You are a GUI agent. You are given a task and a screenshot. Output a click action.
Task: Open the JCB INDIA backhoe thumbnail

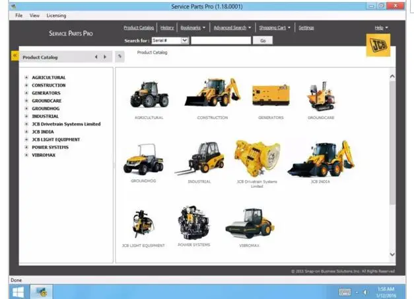point(321,159)
